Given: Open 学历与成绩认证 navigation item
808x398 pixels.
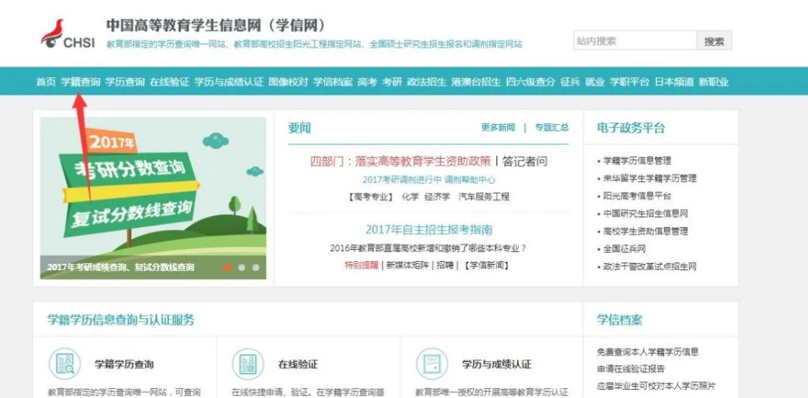Looking at the screenshot, I should (229, 82).
